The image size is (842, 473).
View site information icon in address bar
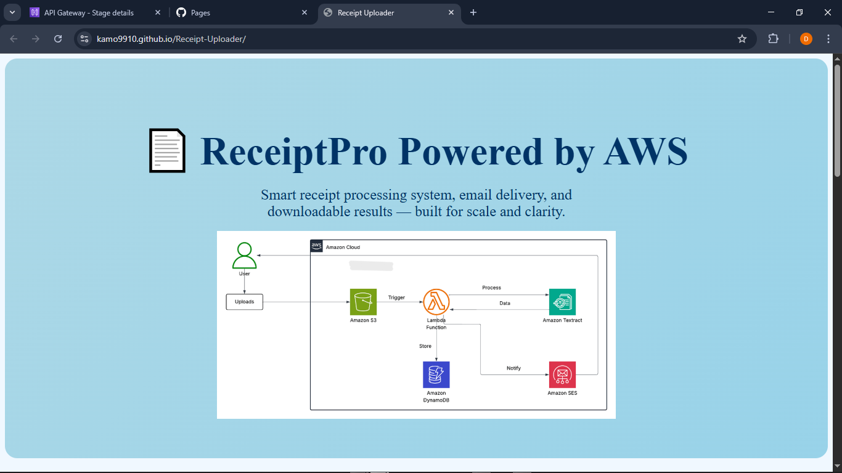85,39
